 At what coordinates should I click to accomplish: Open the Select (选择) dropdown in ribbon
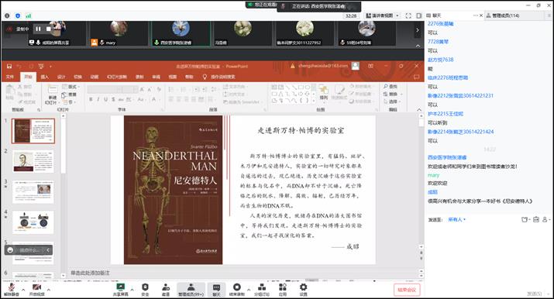coord(392,101)
